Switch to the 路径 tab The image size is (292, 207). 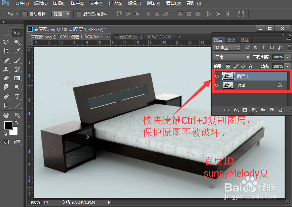(x=245, y=40)
